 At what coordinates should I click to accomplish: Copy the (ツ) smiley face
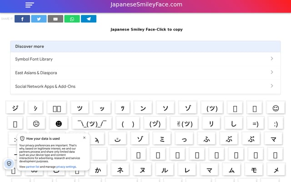tap(212, 108)
